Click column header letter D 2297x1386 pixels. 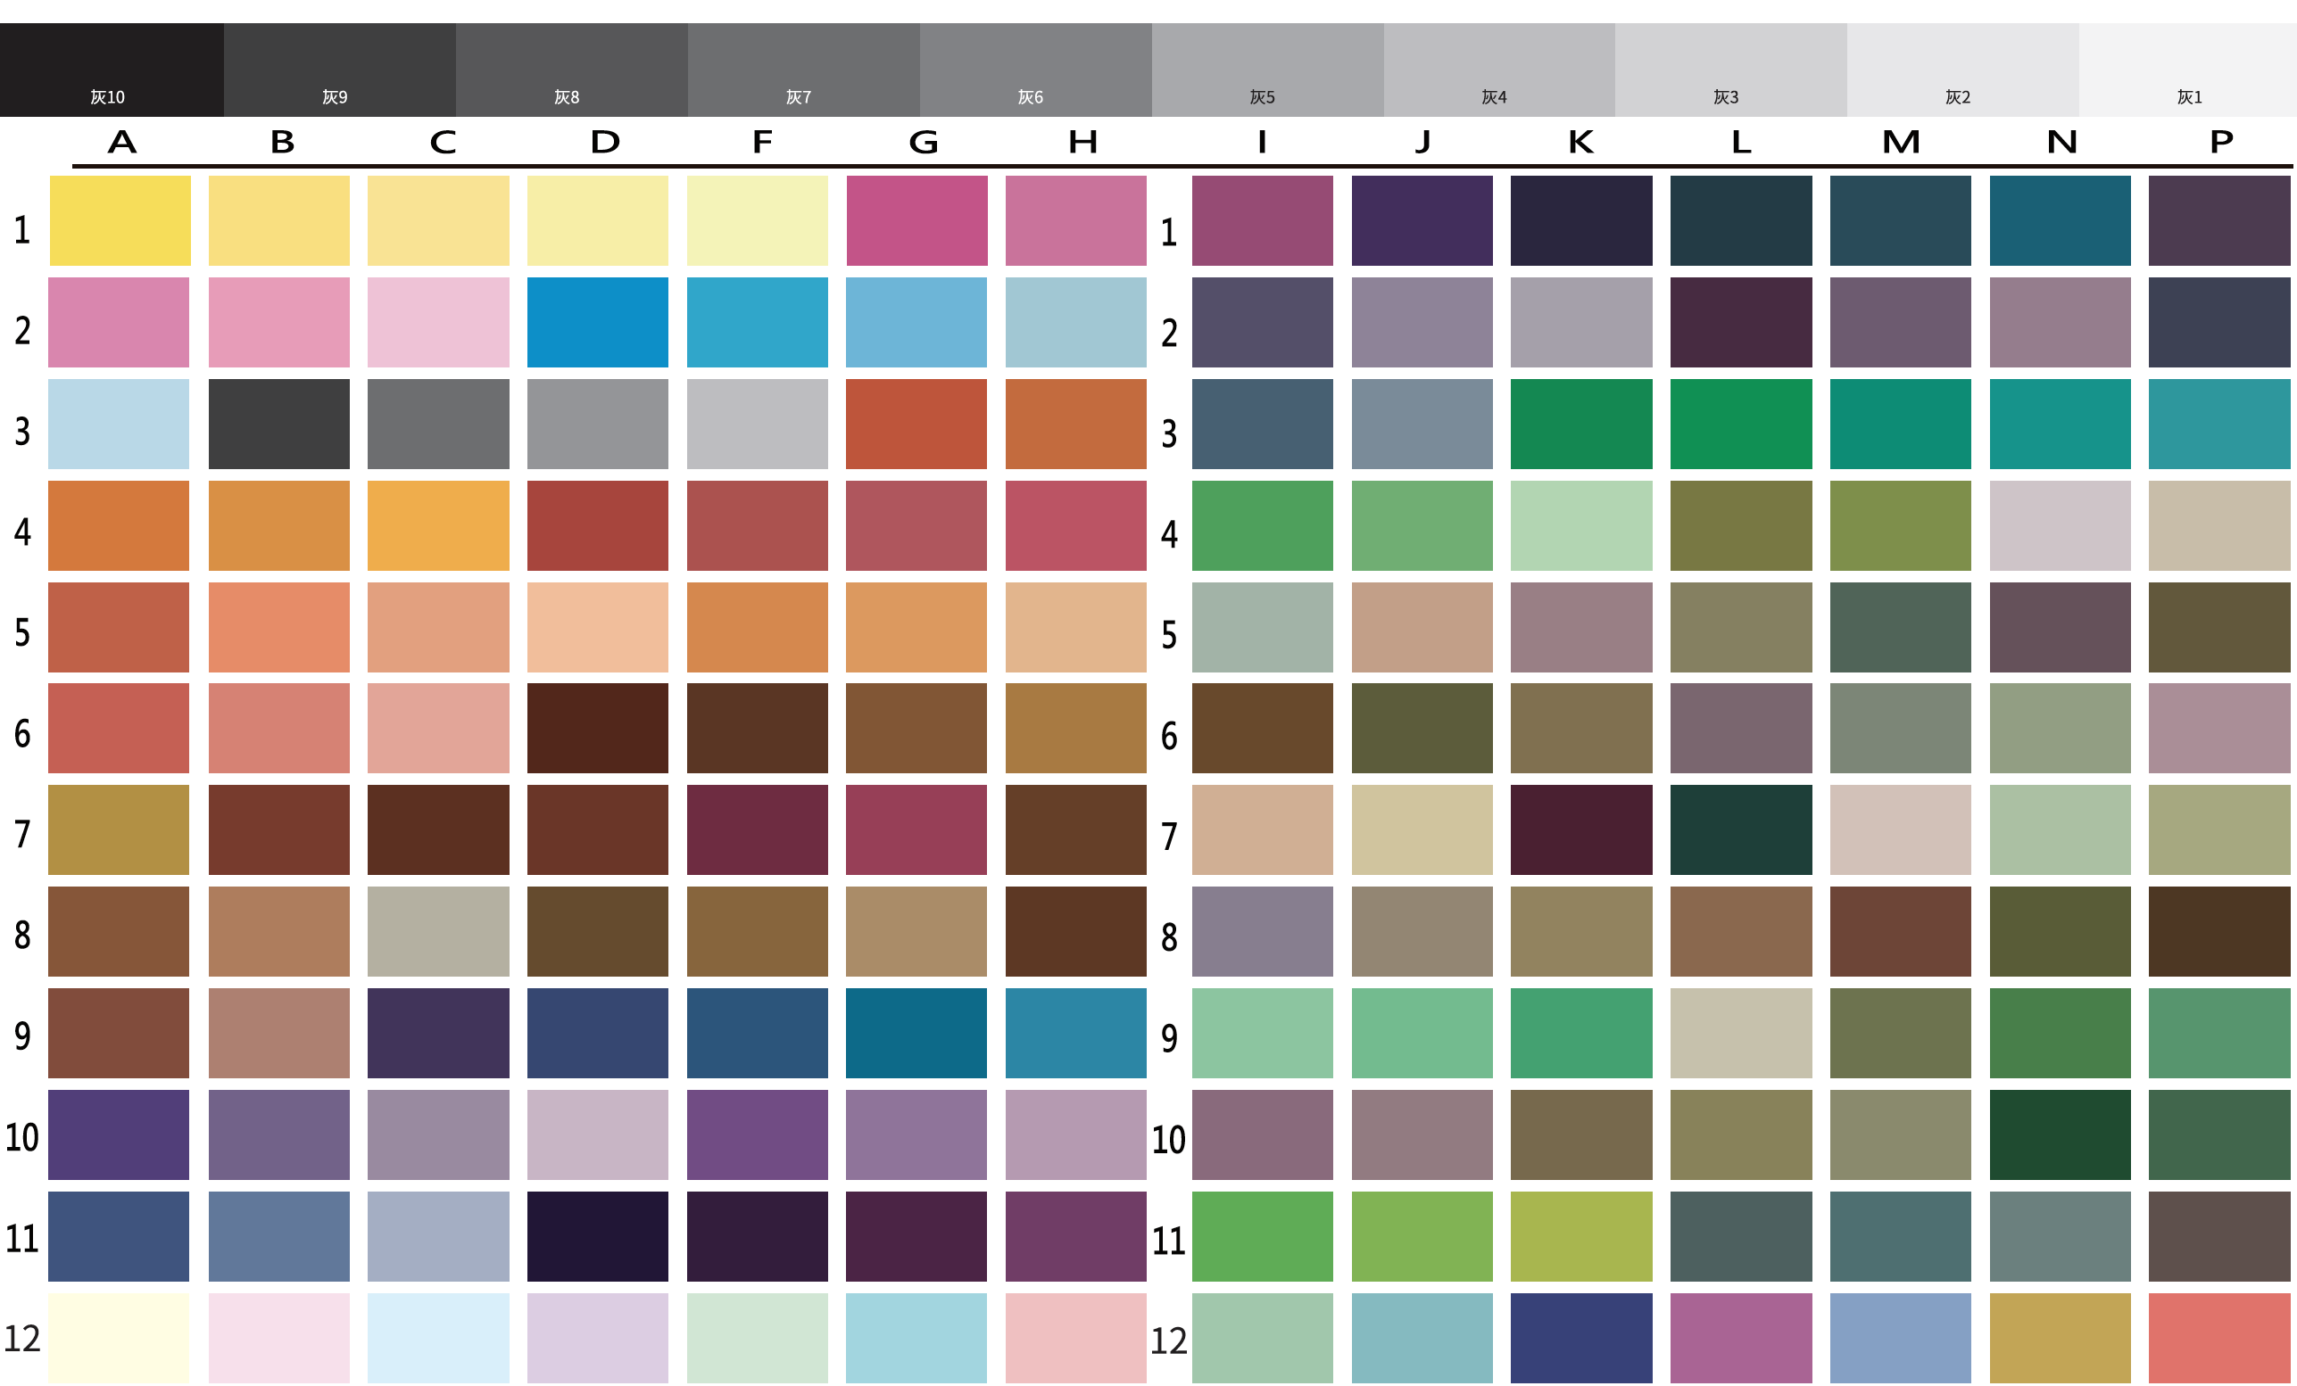pos(604,143)
